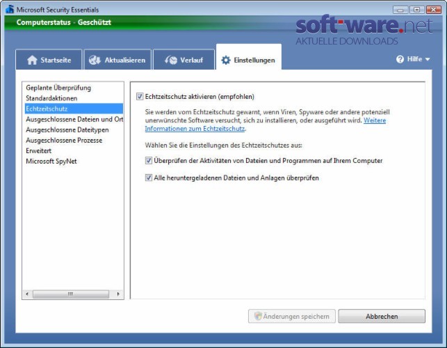Open Ausgeschlossene Dateien und Orte settings

[74, 119]
